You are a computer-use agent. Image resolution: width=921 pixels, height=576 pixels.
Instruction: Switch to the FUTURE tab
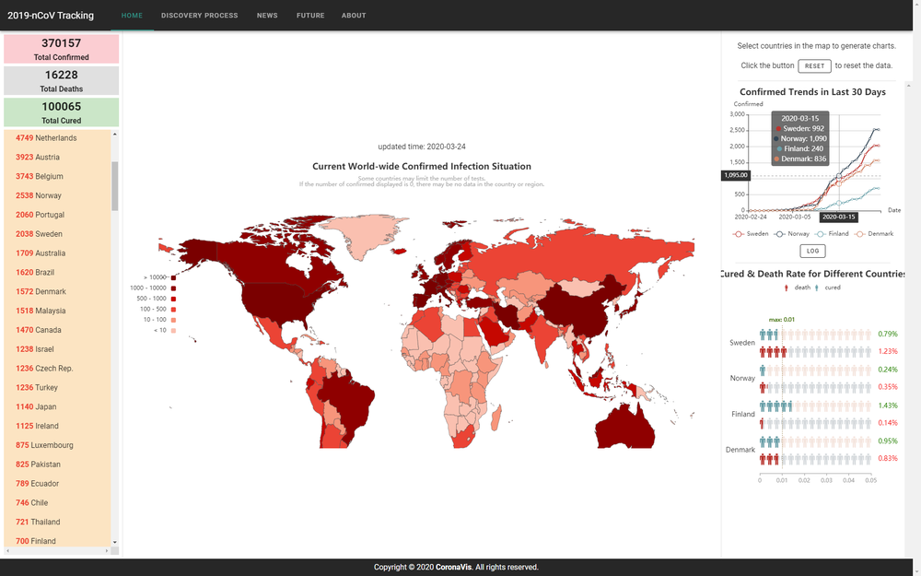(310, 16)
